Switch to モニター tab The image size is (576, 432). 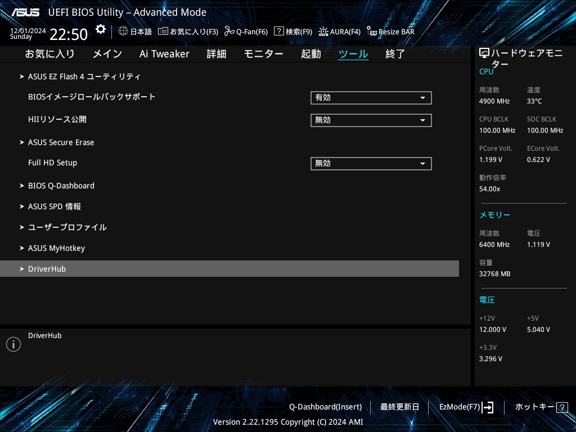coord(263,53)
